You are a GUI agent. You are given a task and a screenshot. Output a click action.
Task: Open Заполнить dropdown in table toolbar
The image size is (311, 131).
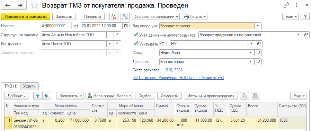70,96
